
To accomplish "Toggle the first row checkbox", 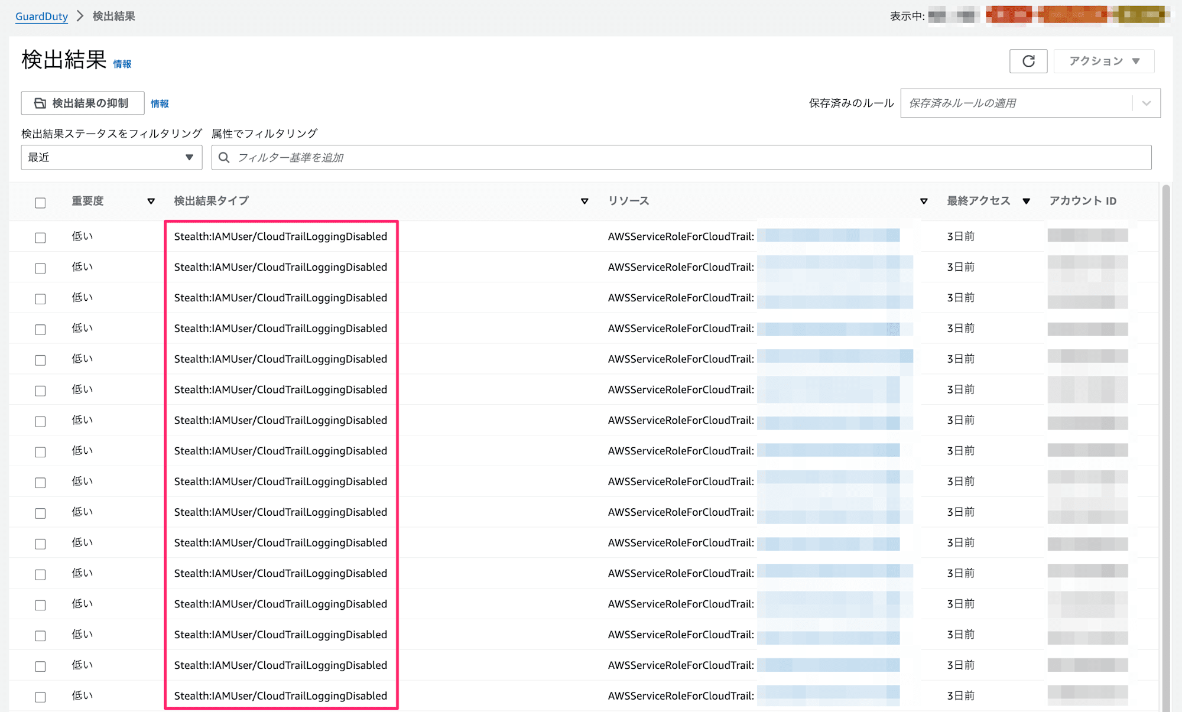I will (x=41, y=237).
